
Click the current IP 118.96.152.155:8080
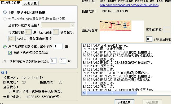pyautogui.click(x=43, y=97)
